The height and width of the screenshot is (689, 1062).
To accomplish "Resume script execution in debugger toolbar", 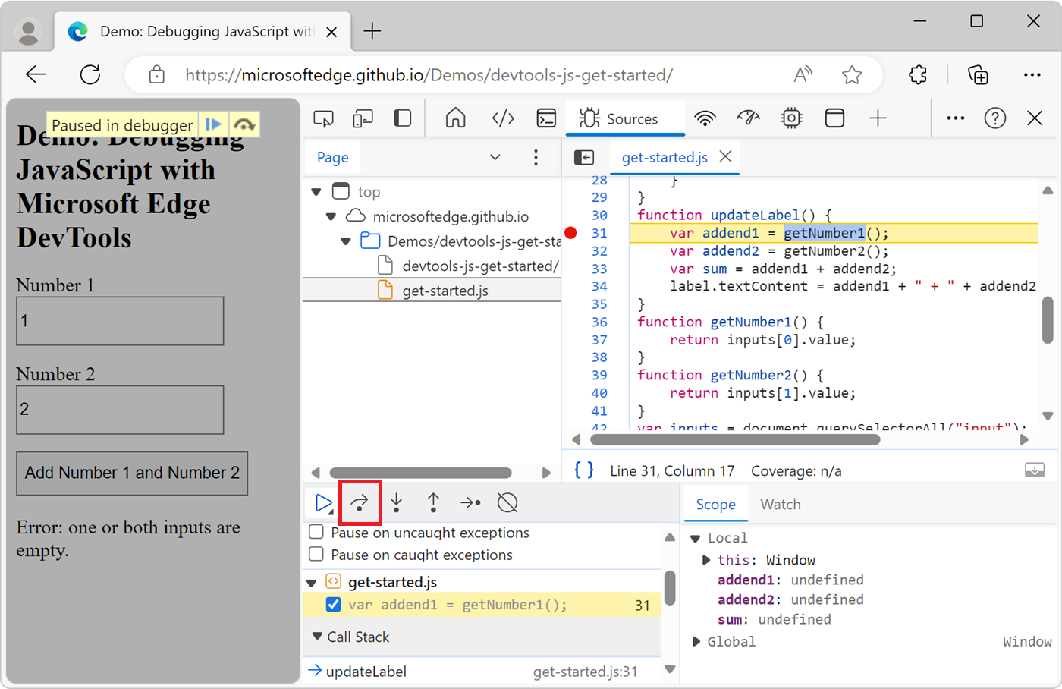I will tap(323, 502).
